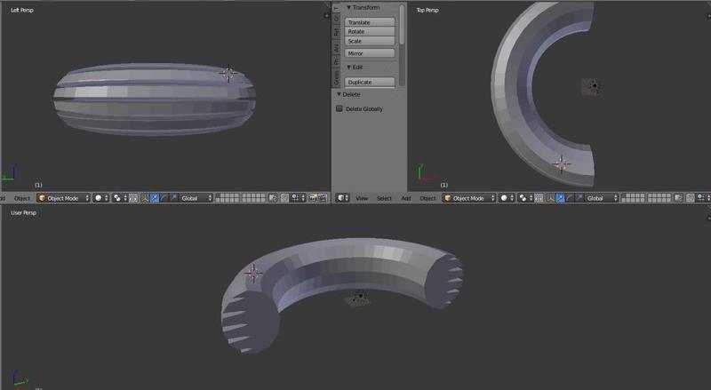Click the tool shelf vertical scrollbar
This screenshot has height=390, width=711.
pos(403,26)
